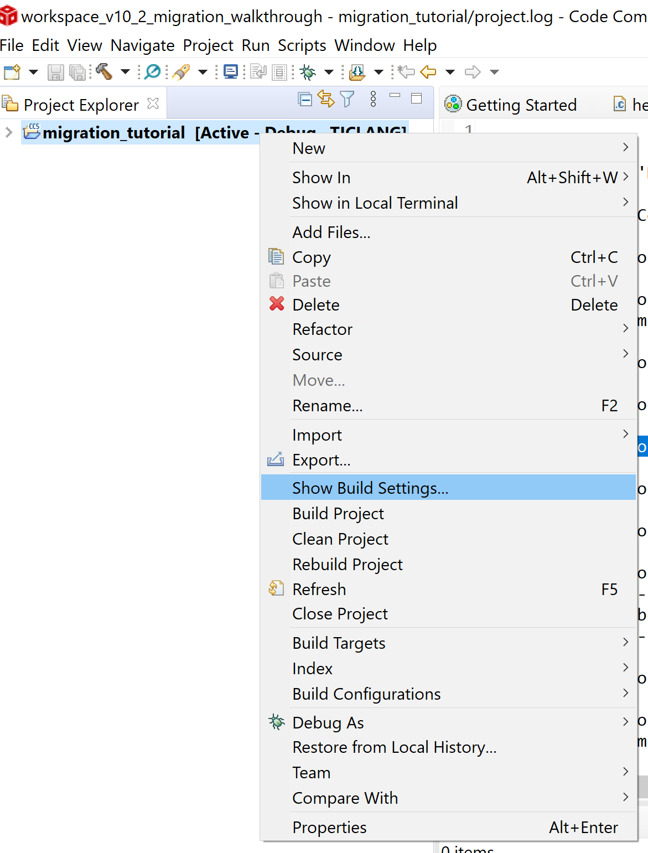This screenshot has width=648, height=853.
Task: Click the open terminal monitor icon
Action: pos(230,72)
